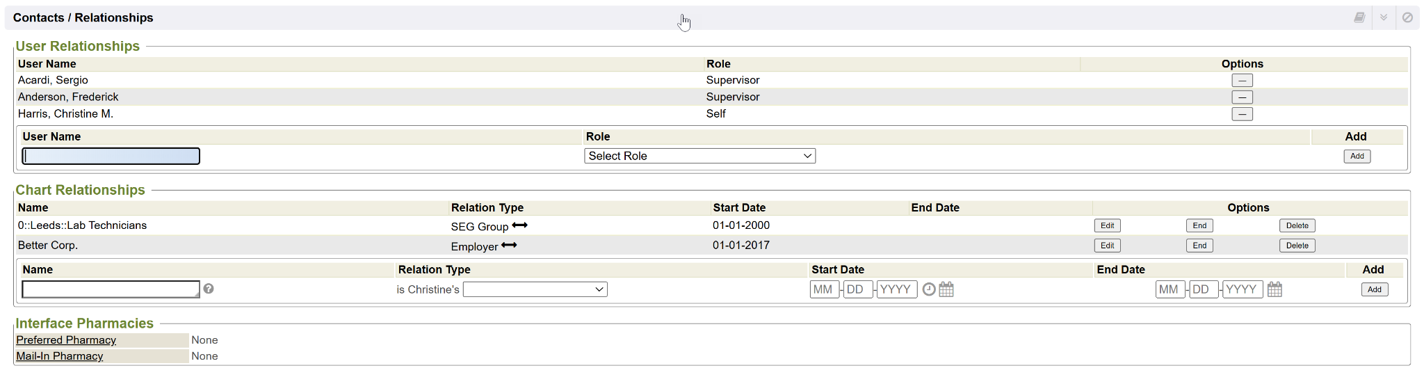Remove Acardi, Sergio with the minus button
The height and width of the screenshot is (368, 1424).
pyautogui.click(x=1242, y=81)
